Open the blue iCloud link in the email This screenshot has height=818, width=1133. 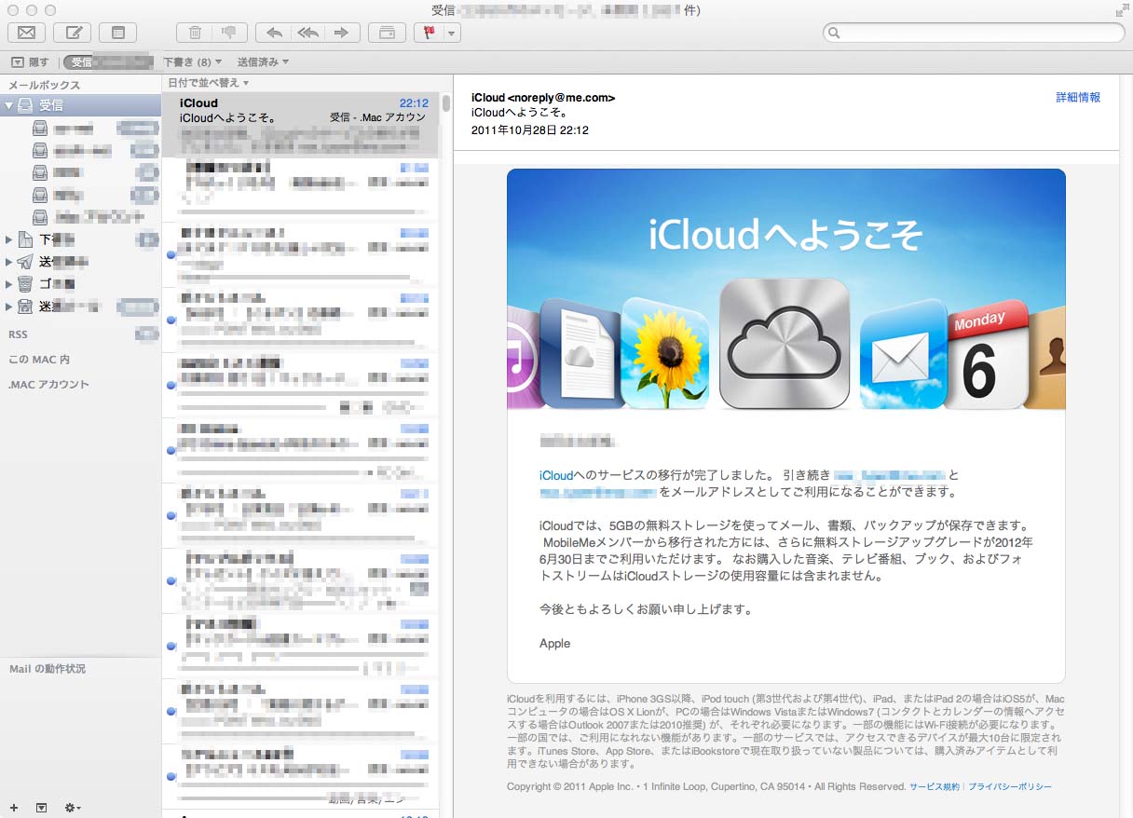tap(556, 475)
